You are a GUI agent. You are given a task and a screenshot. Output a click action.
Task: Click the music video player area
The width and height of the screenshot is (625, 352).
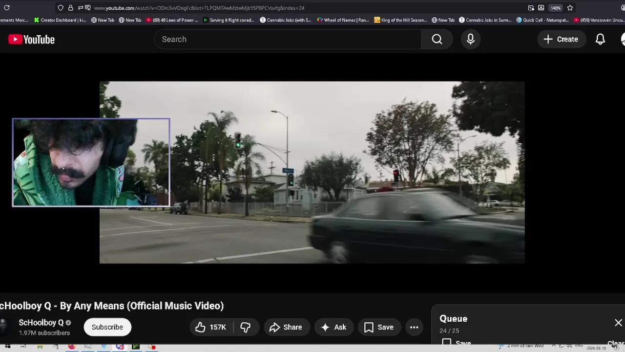click(x=312, y=172)
